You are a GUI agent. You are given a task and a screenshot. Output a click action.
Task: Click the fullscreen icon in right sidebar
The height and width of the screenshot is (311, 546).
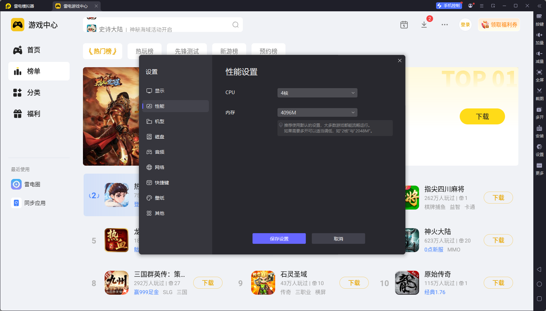coord(539,73)
